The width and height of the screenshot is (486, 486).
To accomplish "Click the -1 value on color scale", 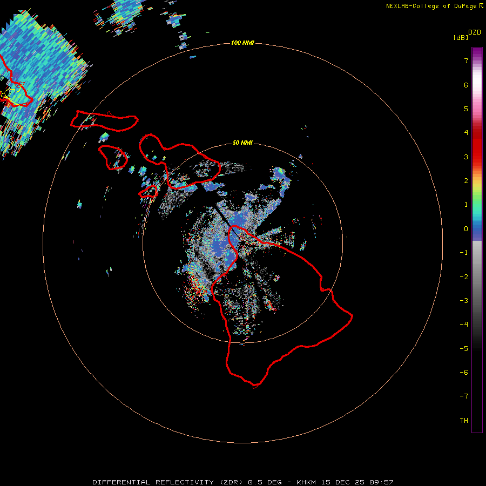I will [464, 253].
